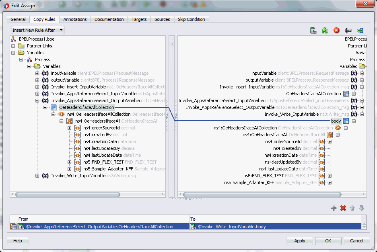377x252 pixels.
Task: Click OK to confirm assign
Action: tap(328, 241)
